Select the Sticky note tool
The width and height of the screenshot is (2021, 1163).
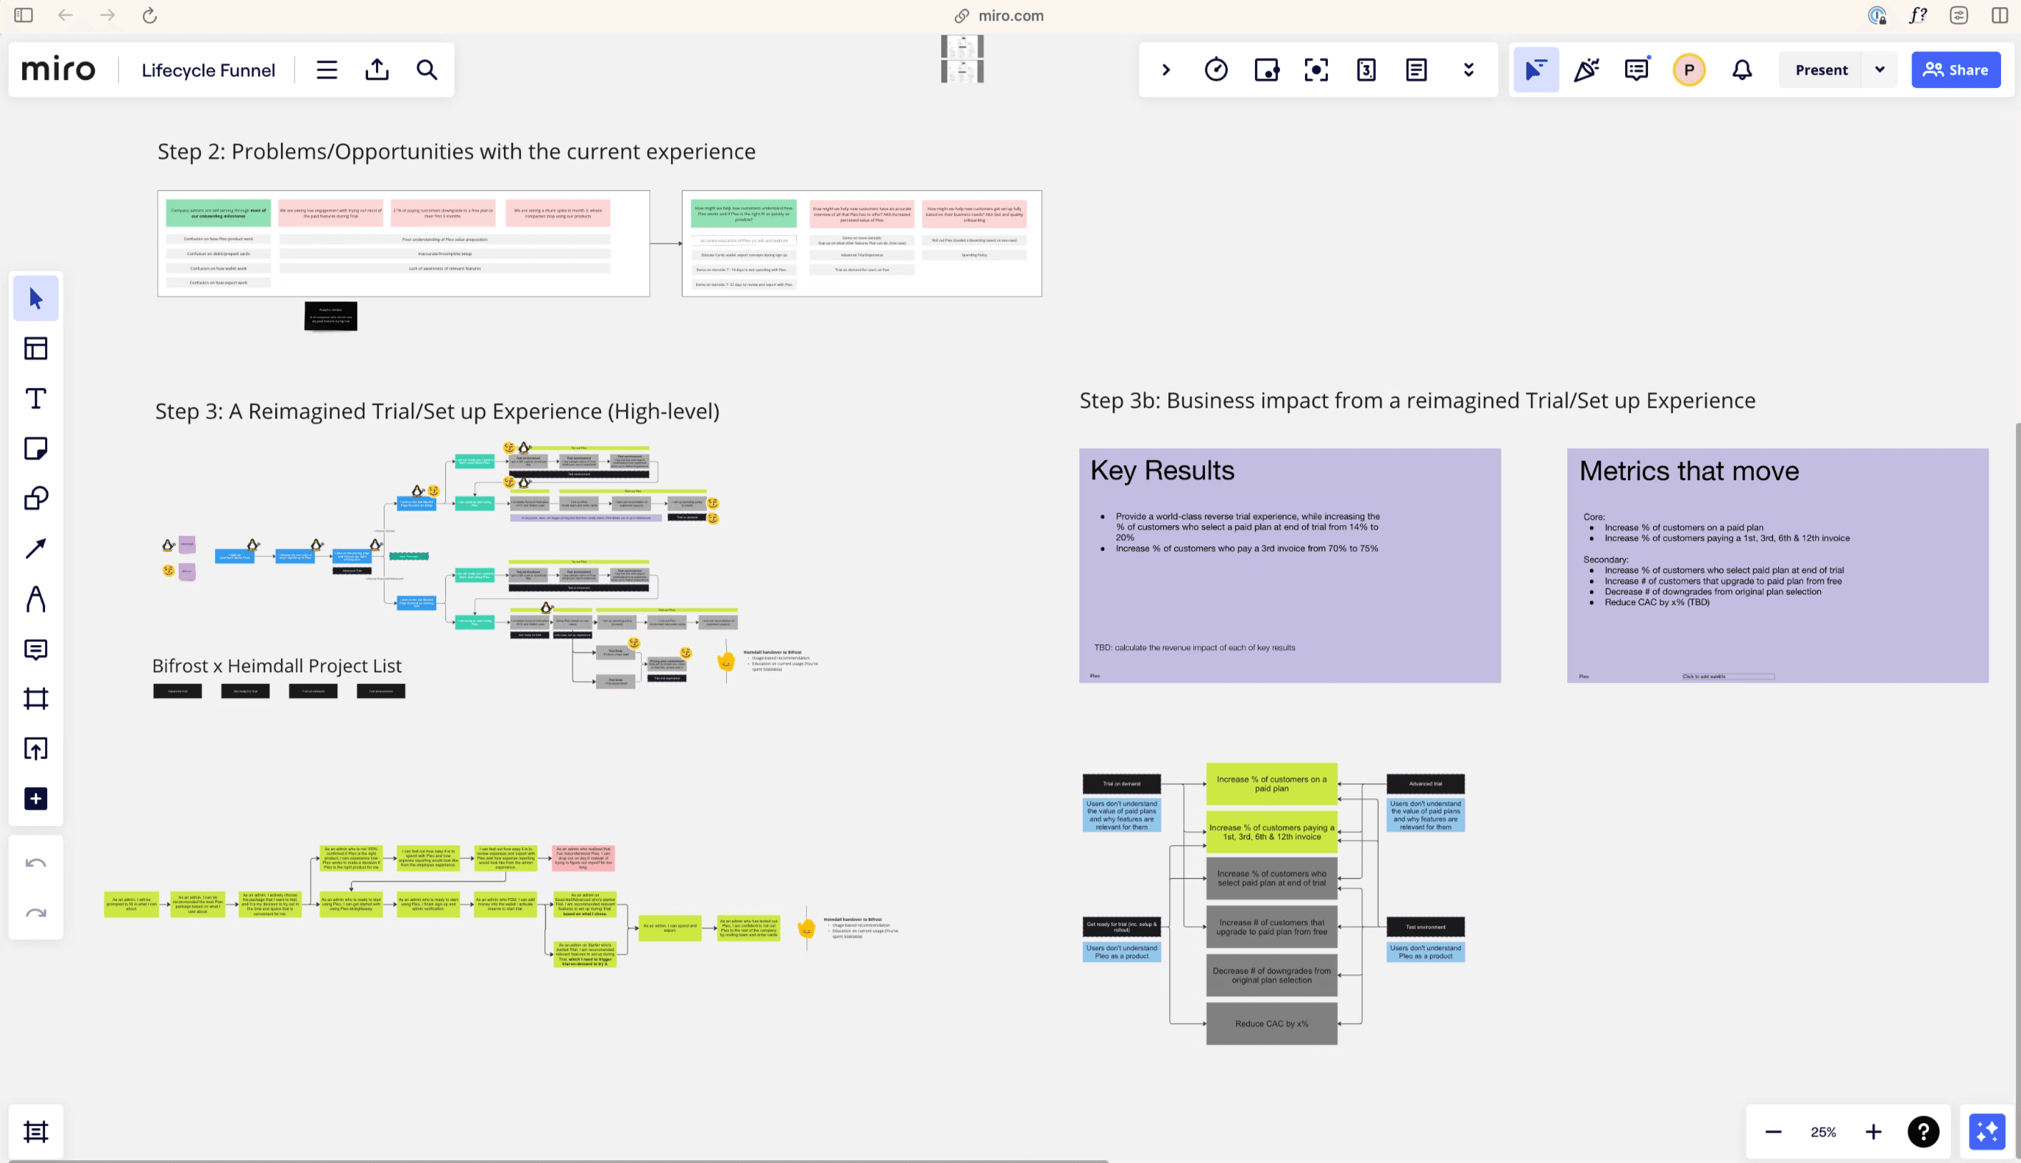pyautogui.click(x=36, y=449)
